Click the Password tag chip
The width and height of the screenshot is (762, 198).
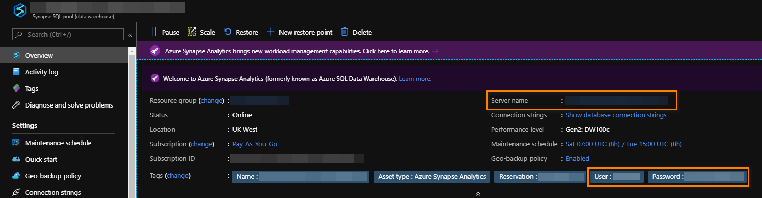pos(697,177)
